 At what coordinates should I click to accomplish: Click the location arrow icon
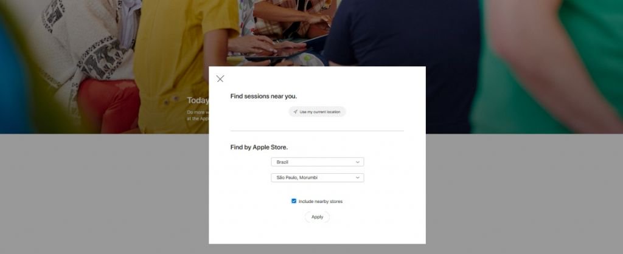click(x=295, y=112)
